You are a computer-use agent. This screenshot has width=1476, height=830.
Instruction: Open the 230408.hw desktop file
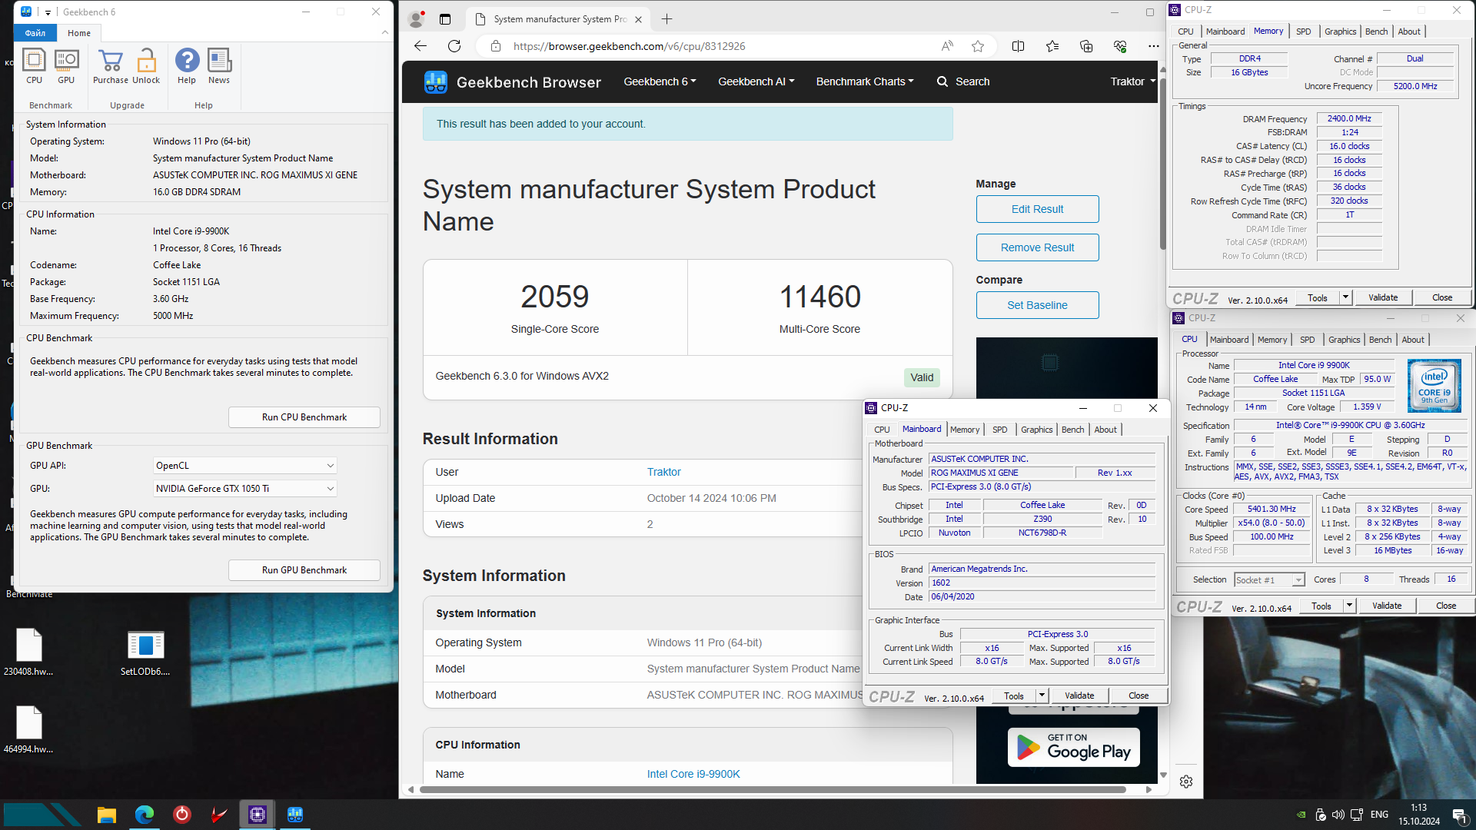(x=28, y=652)
